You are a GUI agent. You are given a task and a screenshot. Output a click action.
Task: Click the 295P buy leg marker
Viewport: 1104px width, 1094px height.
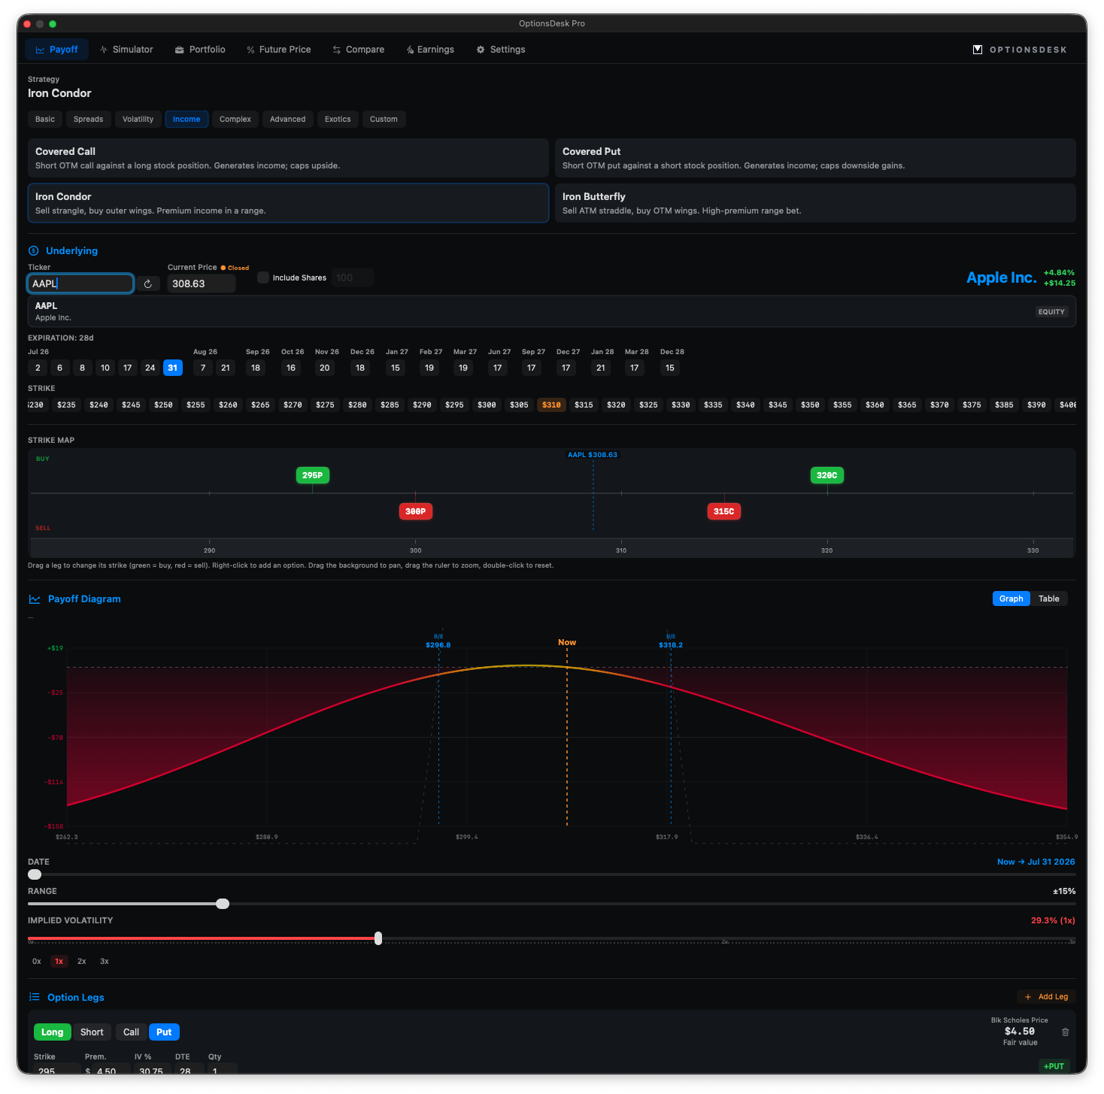point(312,475)
